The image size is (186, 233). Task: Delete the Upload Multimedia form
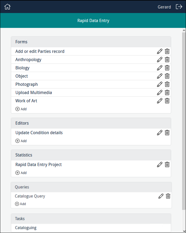pos(167,92)
